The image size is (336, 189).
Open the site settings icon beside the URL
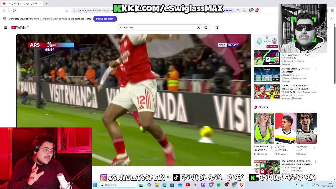click(x=73, y=10)
